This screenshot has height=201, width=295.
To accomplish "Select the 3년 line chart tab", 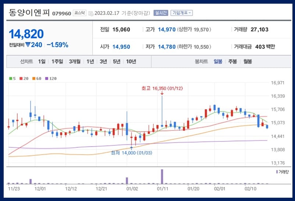I will tap(103, 61).
